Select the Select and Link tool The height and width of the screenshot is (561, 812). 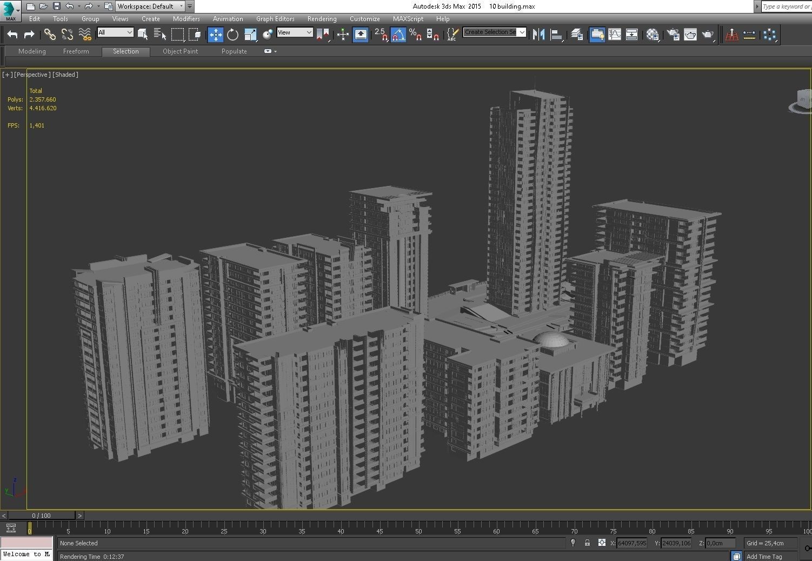click(x=50, y=35)
